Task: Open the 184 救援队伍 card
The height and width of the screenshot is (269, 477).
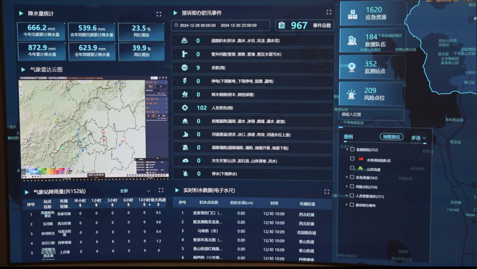Action: coord(373,41)
